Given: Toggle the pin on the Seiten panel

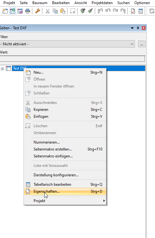Looking at the screenshot, I should coord(138,28).
